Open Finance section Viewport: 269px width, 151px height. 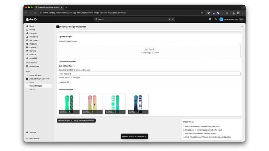coord(32,54)
